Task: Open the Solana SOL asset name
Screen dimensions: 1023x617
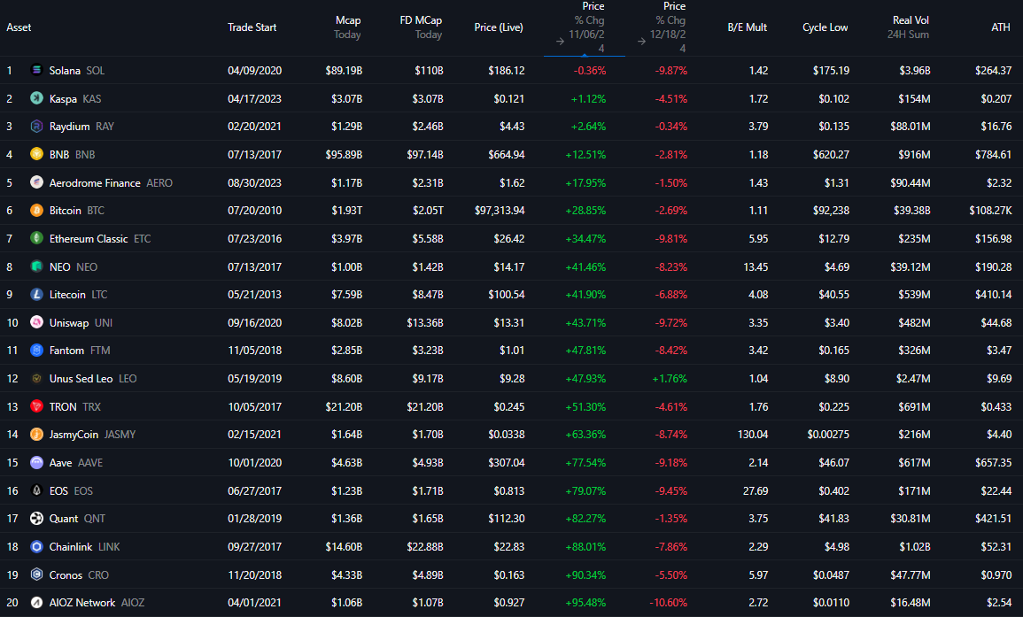Action: pyautogui.click(x=77, y=71)
